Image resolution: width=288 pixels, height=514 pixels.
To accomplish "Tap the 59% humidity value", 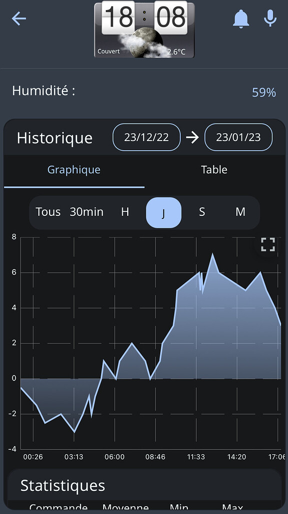I will 264,92.
